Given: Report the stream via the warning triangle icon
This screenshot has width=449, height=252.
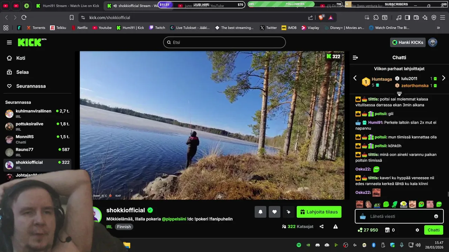Looking at the screenshot, I should coord(335,226).
